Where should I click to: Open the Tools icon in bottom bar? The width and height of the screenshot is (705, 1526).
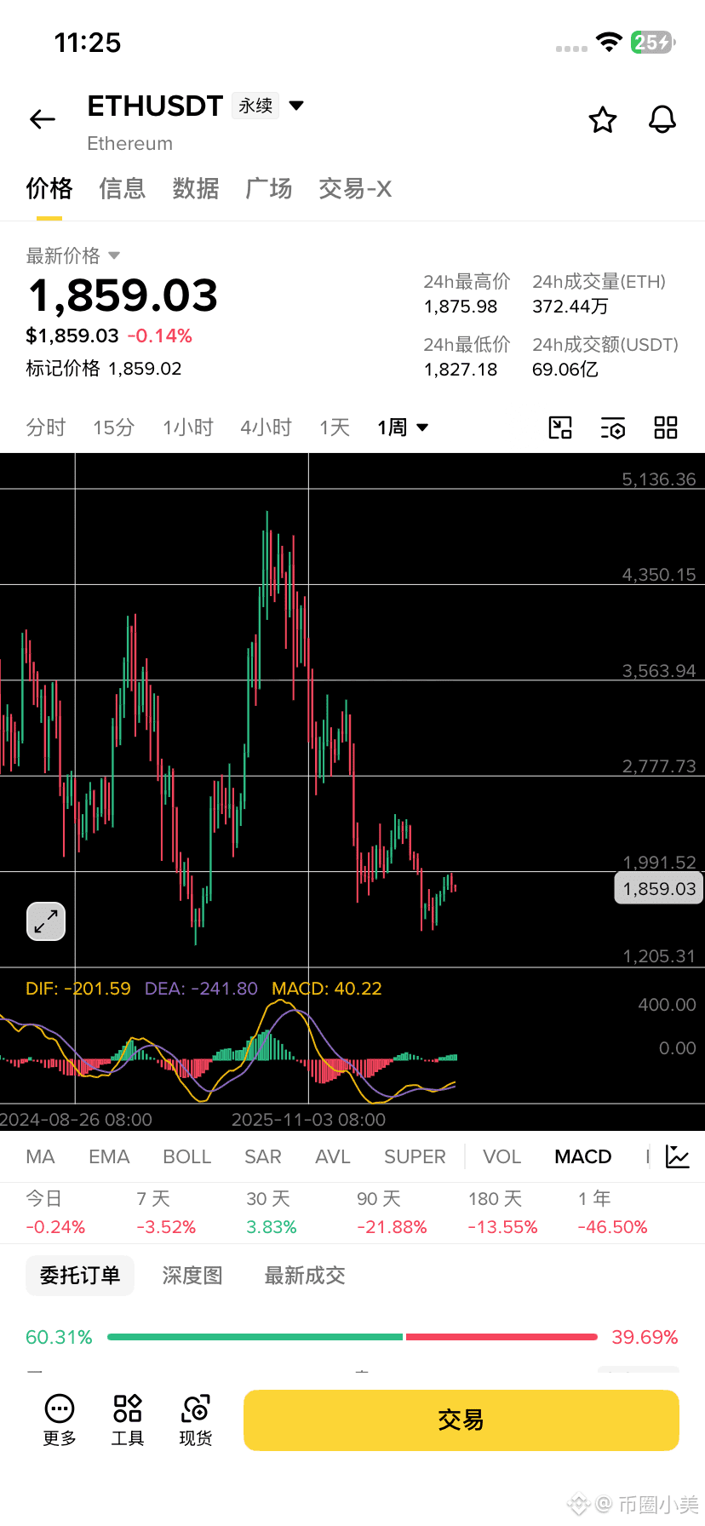click(128, 1420)
